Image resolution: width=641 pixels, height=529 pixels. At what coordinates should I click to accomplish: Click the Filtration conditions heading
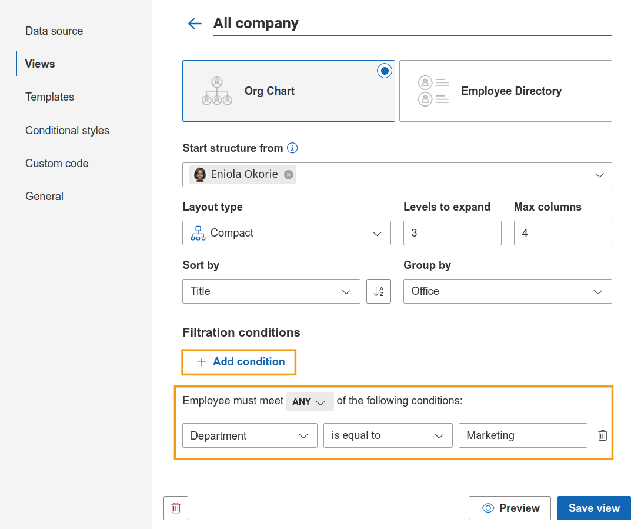[x=241, y=332]
